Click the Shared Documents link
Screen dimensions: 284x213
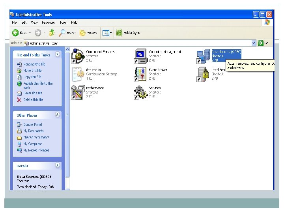pyautogui.click(x=36, y=138)
